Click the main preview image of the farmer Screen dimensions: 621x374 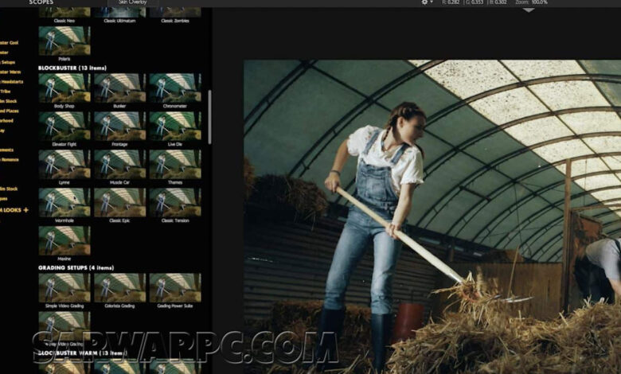[432, 217]
